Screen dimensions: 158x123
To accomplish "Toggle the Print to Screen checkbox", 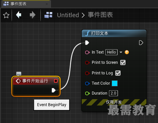I will point(123,62).
